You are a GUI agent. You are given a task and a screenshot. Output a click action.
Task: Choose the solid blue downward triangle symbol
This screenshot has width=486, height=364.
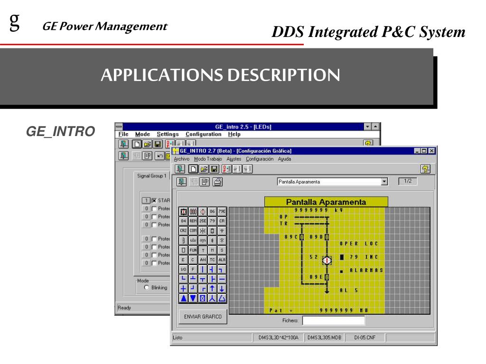click(193, 298)
